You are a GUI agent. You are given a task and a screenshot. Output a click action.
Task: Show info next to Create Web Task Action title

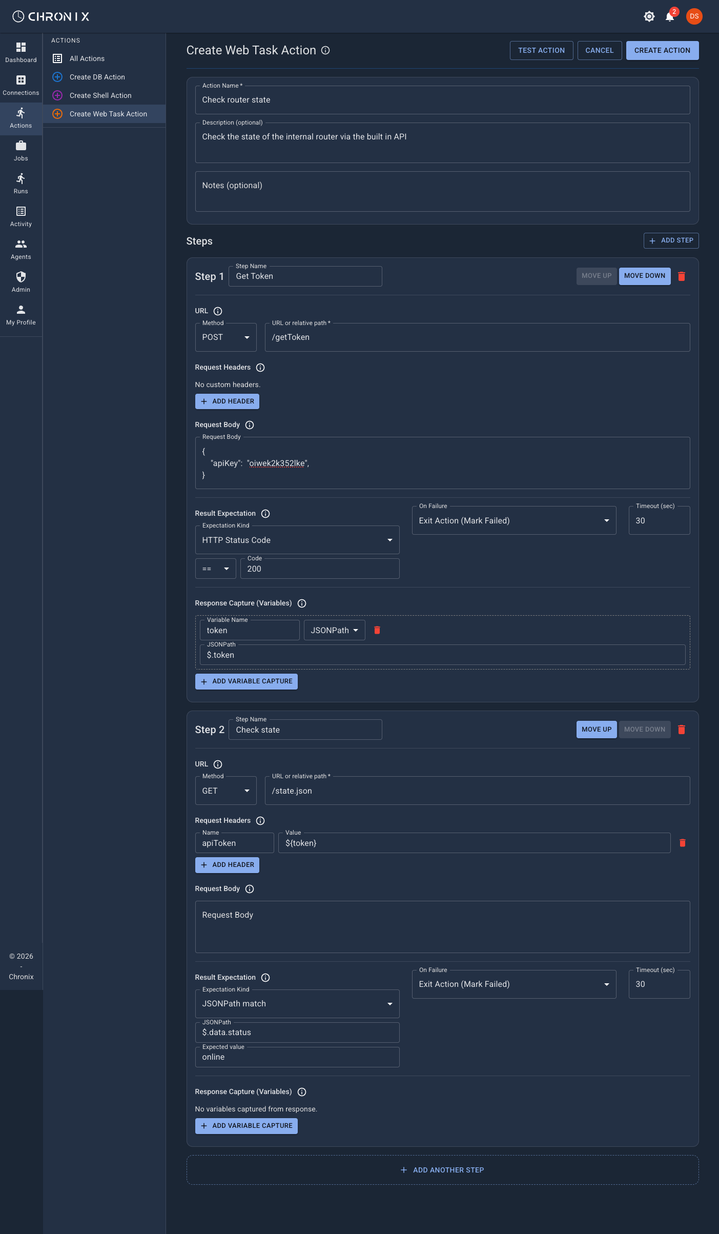point(325,50)
